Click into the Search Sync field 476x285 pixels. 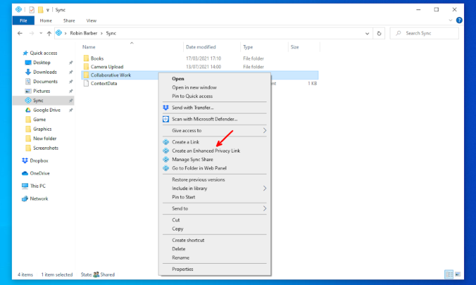click(x=424, y=33)
